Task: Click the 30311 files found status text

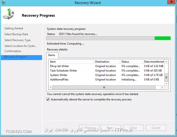Action: 78,34
